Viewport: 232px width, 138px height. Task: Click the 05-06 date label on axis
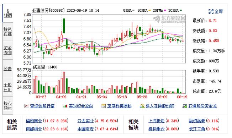(x=102, y=97)
